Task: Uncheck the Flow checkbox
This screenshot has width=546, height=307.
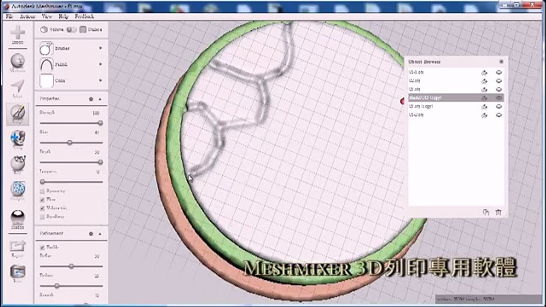Action: pyautogui.click(x=42, y=200)
